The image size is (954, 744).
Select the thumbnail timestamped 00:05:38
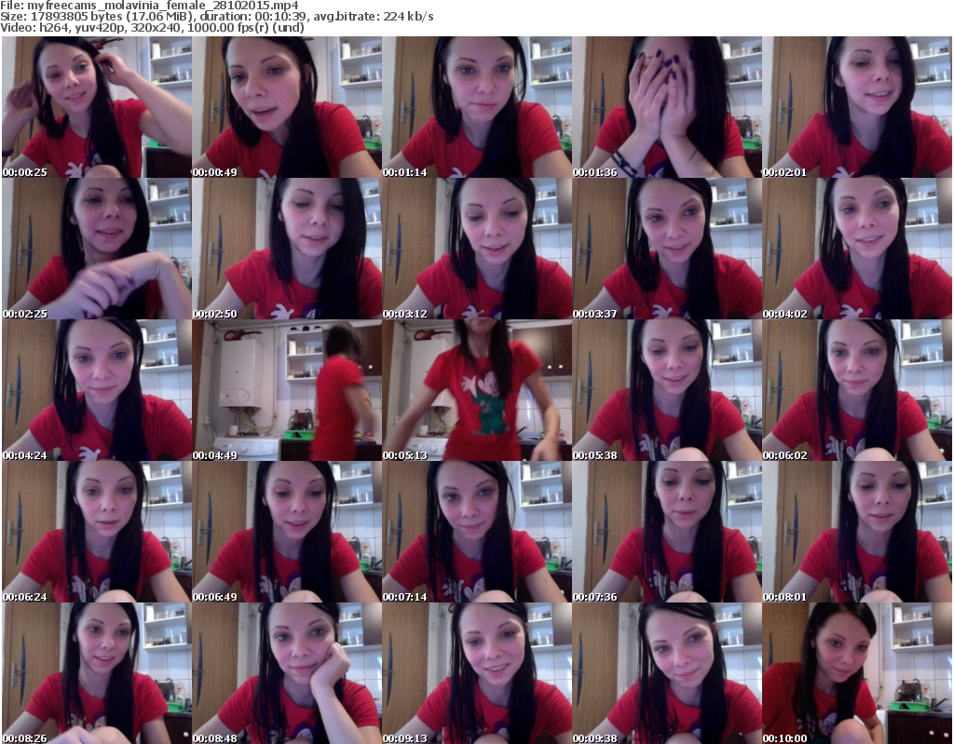point(667,390)
